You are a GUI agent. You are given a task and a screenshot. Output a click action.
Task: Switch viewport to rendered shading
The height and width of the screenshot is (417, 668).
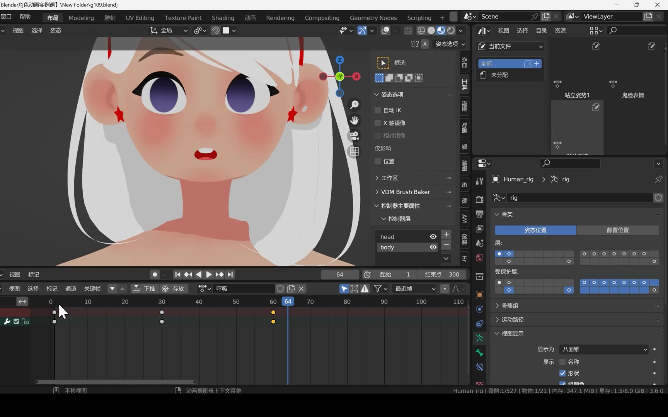(451, 31)
